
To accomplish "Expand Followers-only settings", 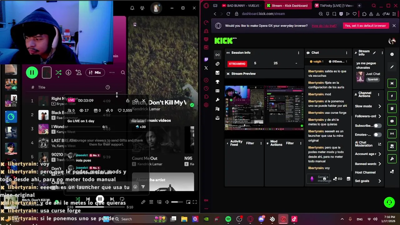I will 380,116.
